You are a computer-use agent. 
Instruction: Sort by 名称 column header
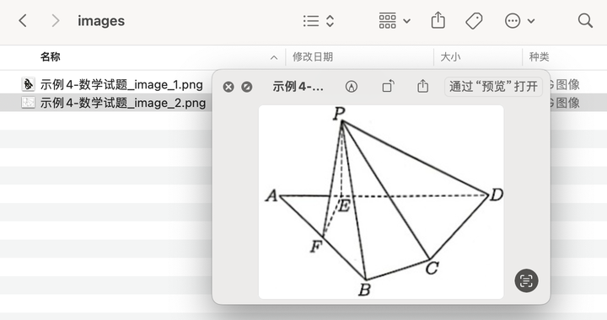tap(51, 57)
